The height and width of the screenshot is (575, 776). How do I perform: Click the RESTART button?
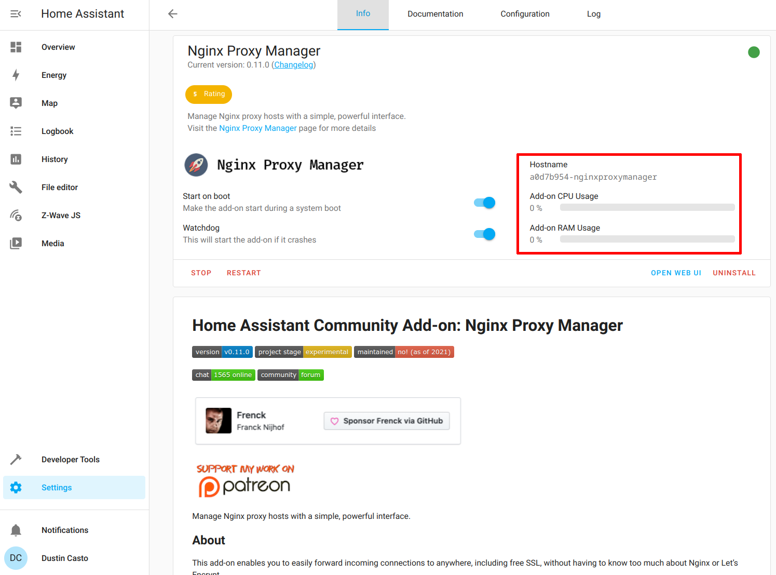(x=244, y=273)
